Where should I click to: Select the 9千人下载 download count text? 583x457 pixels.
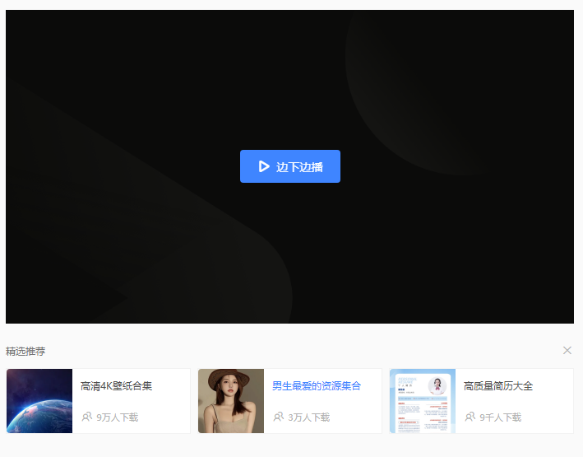[500, 417]
